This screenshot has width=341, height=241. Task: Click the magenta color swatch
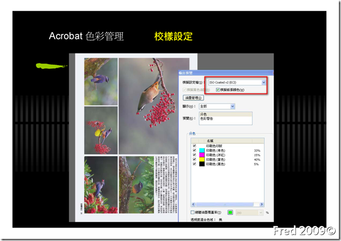click(202, 155)
